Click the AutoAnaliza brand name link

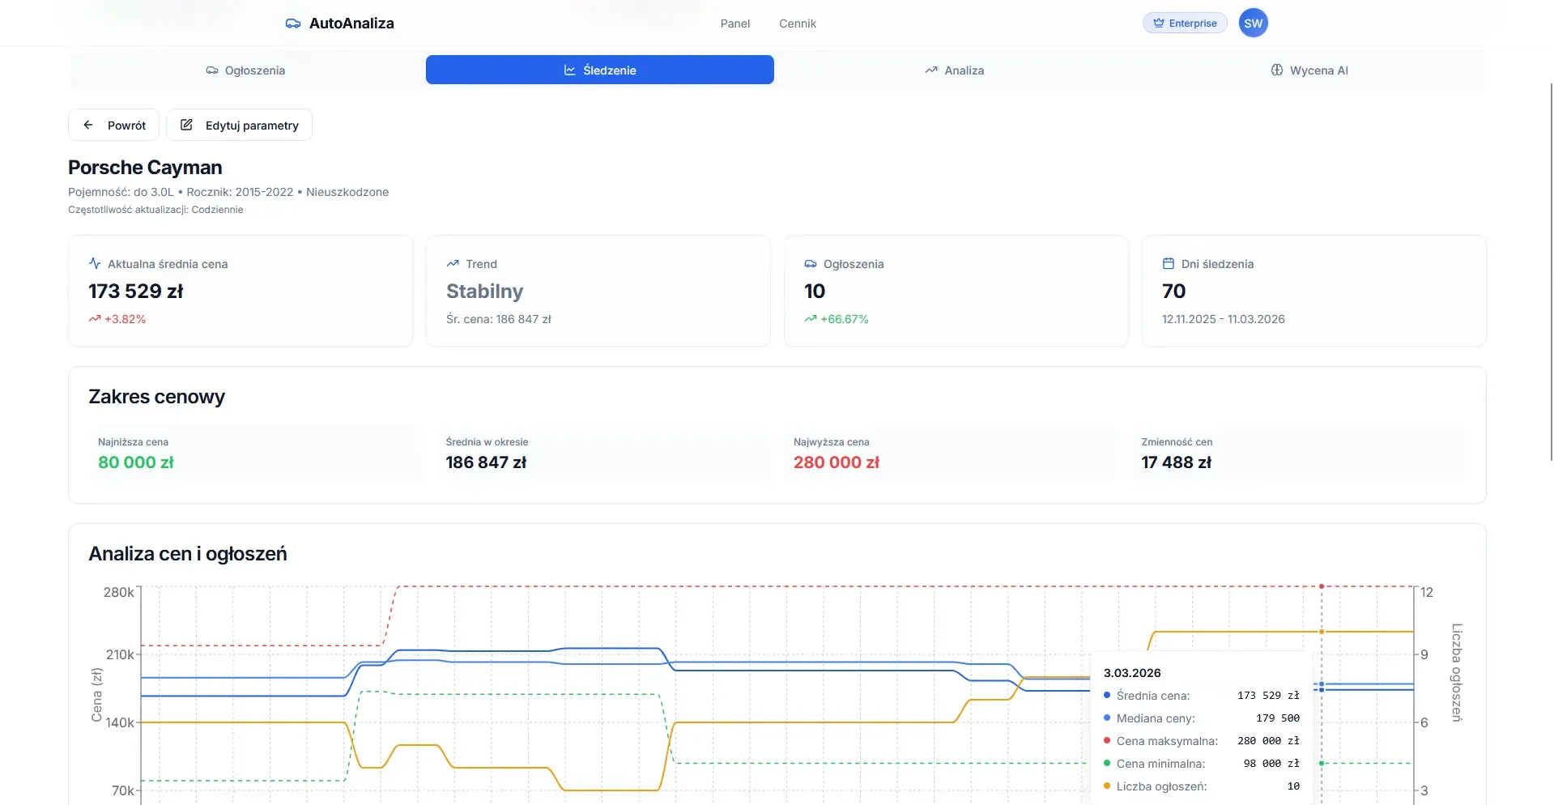[351, 23]
